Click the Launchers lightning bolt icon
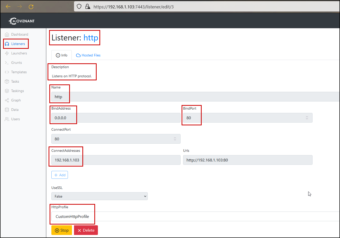 [7, 53]
